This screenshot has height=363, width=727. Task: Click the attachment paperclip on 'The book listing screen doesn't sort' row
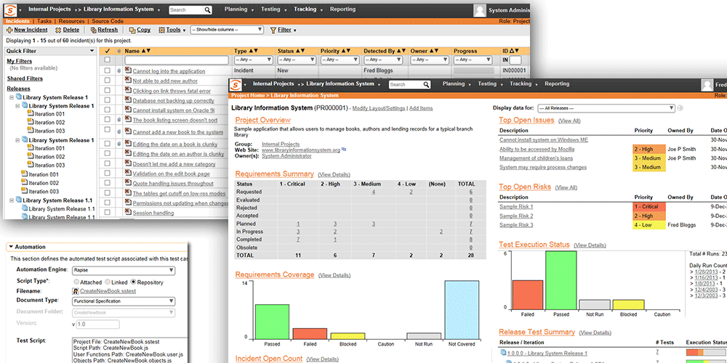119,120
